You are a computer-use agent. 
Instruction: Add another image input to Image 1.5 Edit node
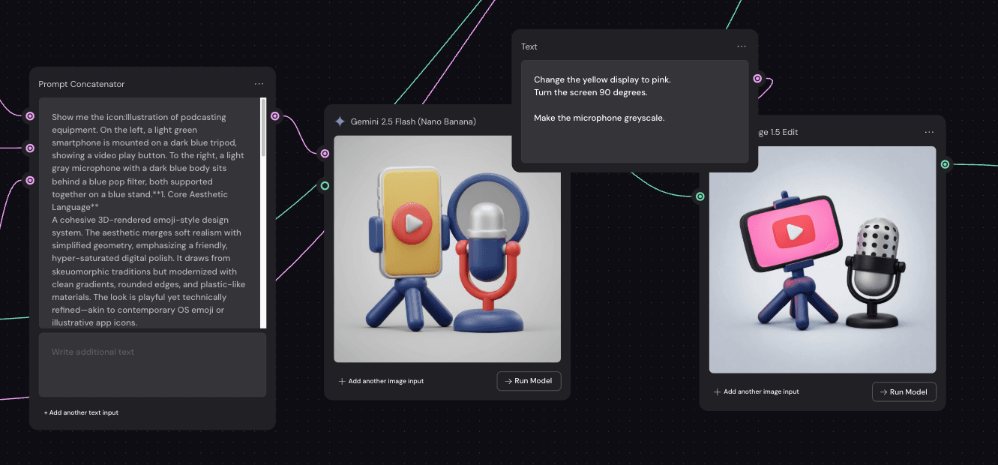click(756, 392)
